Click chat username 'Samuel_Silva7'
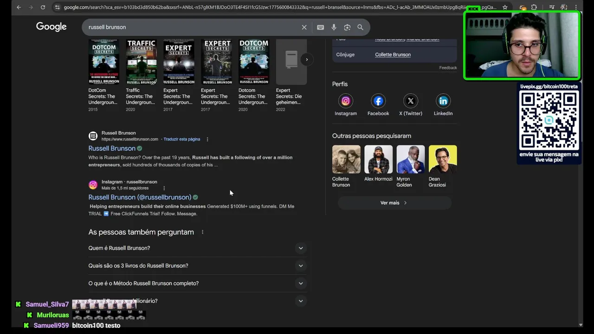 tap(47, 304)
